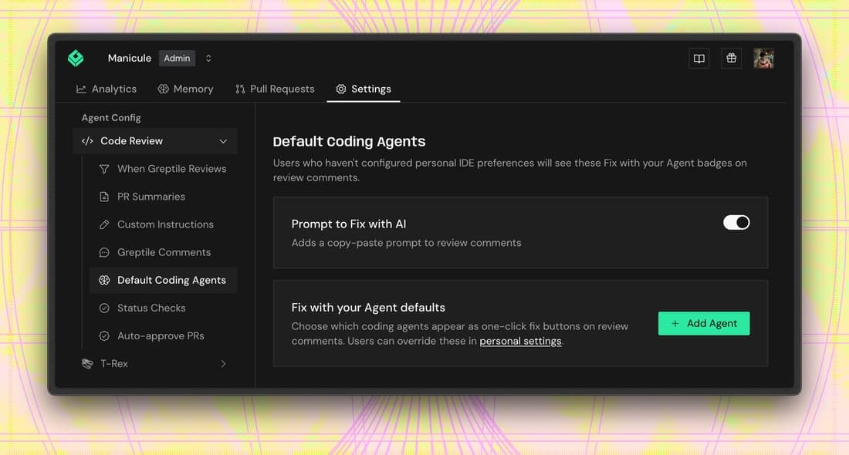Click the Manicule organization name

click(x=130, y=59)
